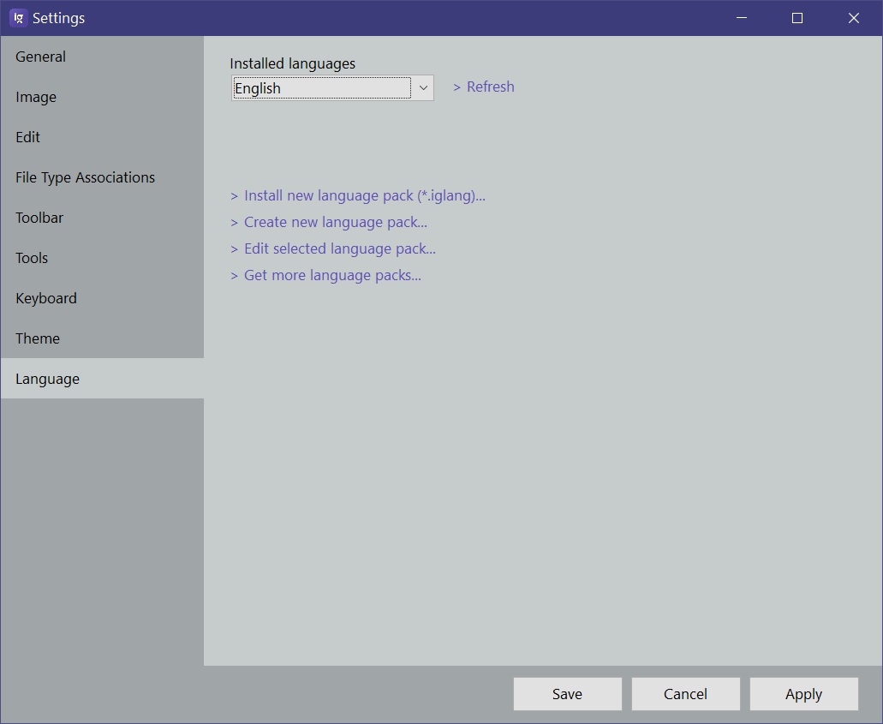
Task: Minimize the Settings window
Action: (742, 18)
